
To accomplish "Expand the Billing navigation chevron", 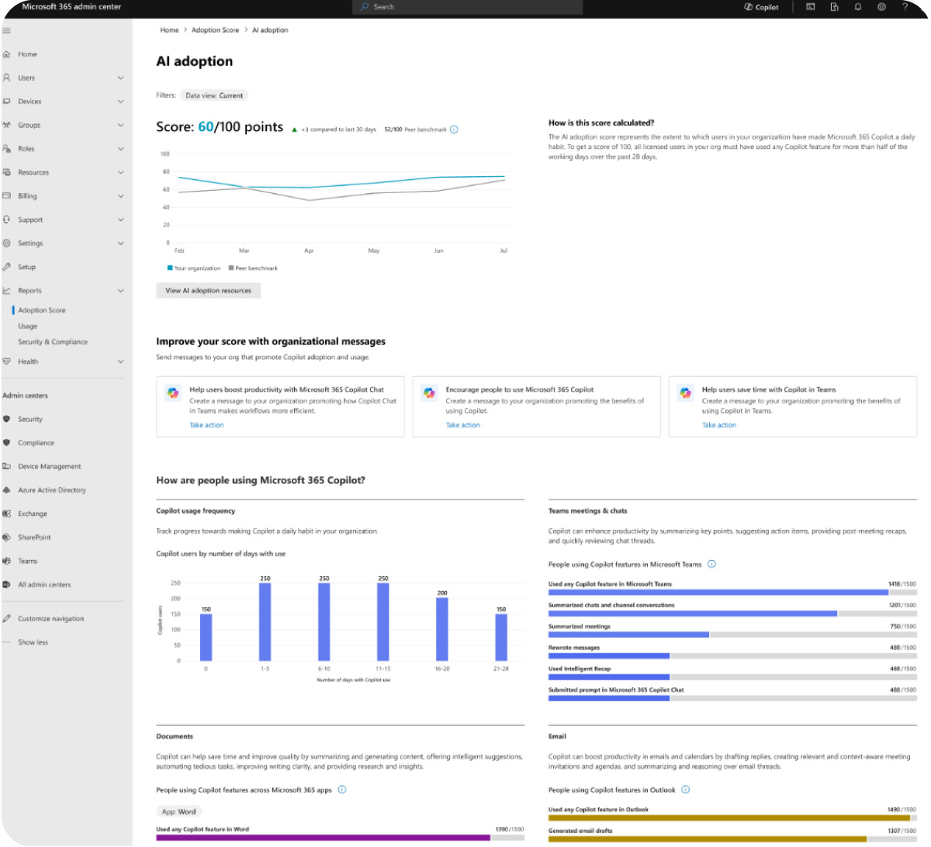I will point(120,196).
